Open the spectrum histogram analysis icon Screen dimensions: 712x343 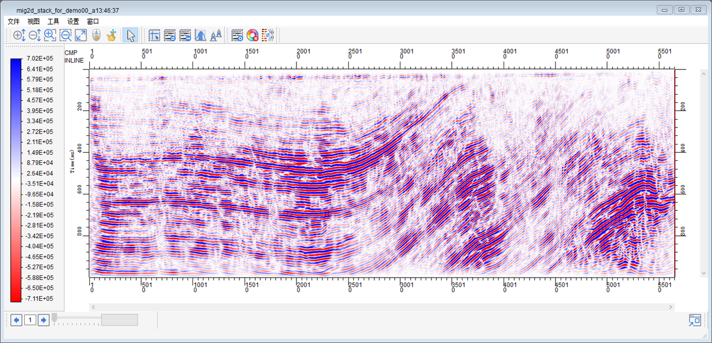pyautogui.click(x=200, y=36)
